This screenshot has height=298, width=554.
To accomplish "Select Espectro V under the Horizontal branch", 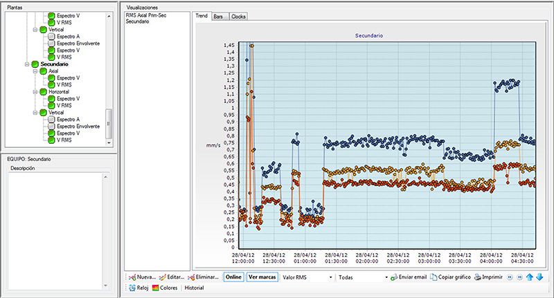I will click(x=68, y=99).
